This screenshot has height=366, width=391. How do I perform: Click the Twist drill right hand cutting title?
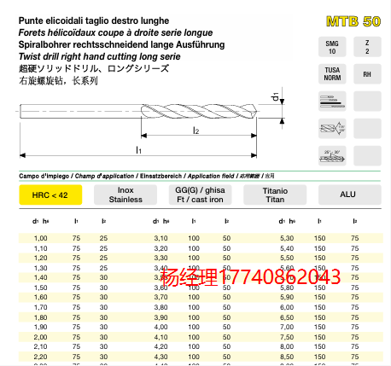coord(99,56)
